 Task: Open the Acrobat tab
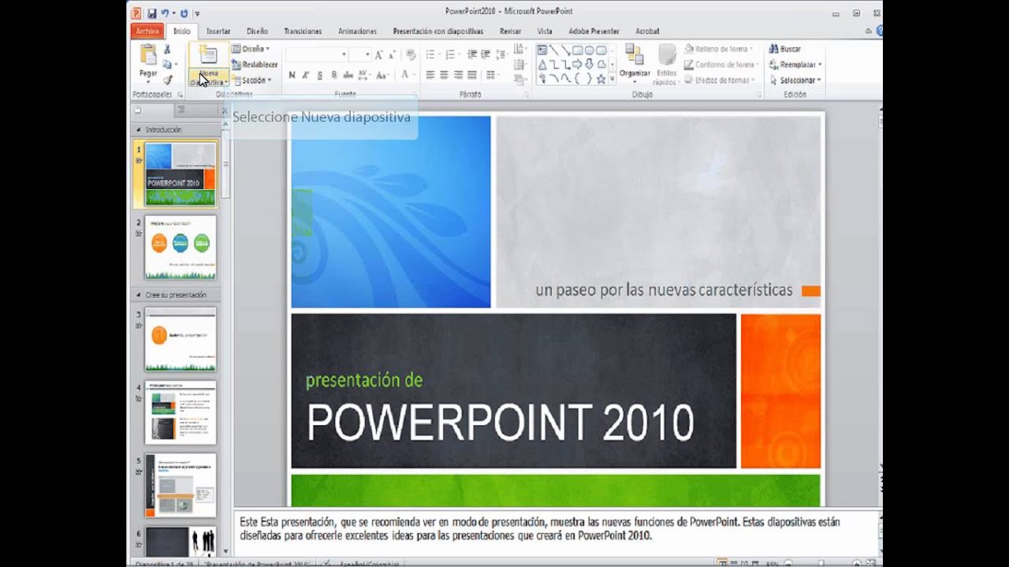[x=647, y=31]
